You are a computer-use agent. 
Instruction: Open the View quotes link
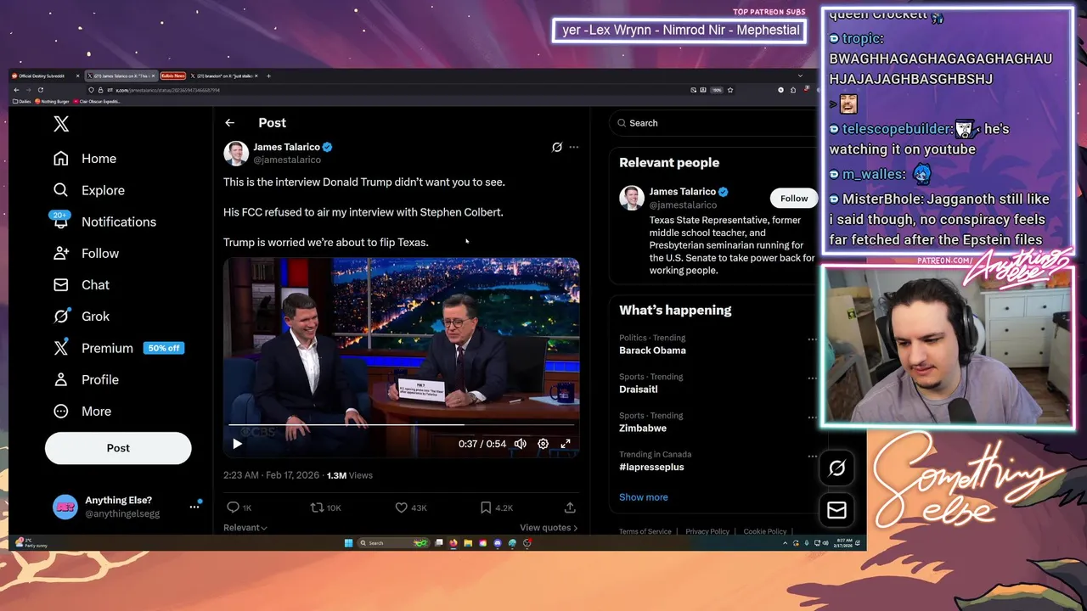549,527
